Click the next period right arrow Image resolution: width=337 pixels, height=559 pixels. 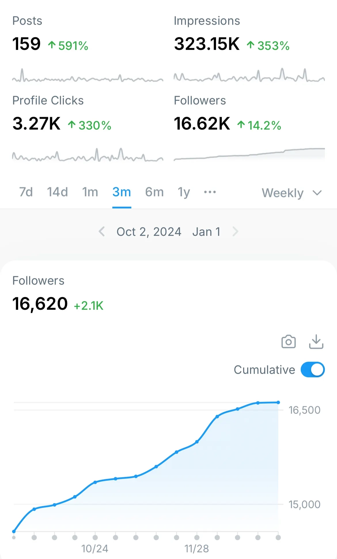(x=236, y=232)
